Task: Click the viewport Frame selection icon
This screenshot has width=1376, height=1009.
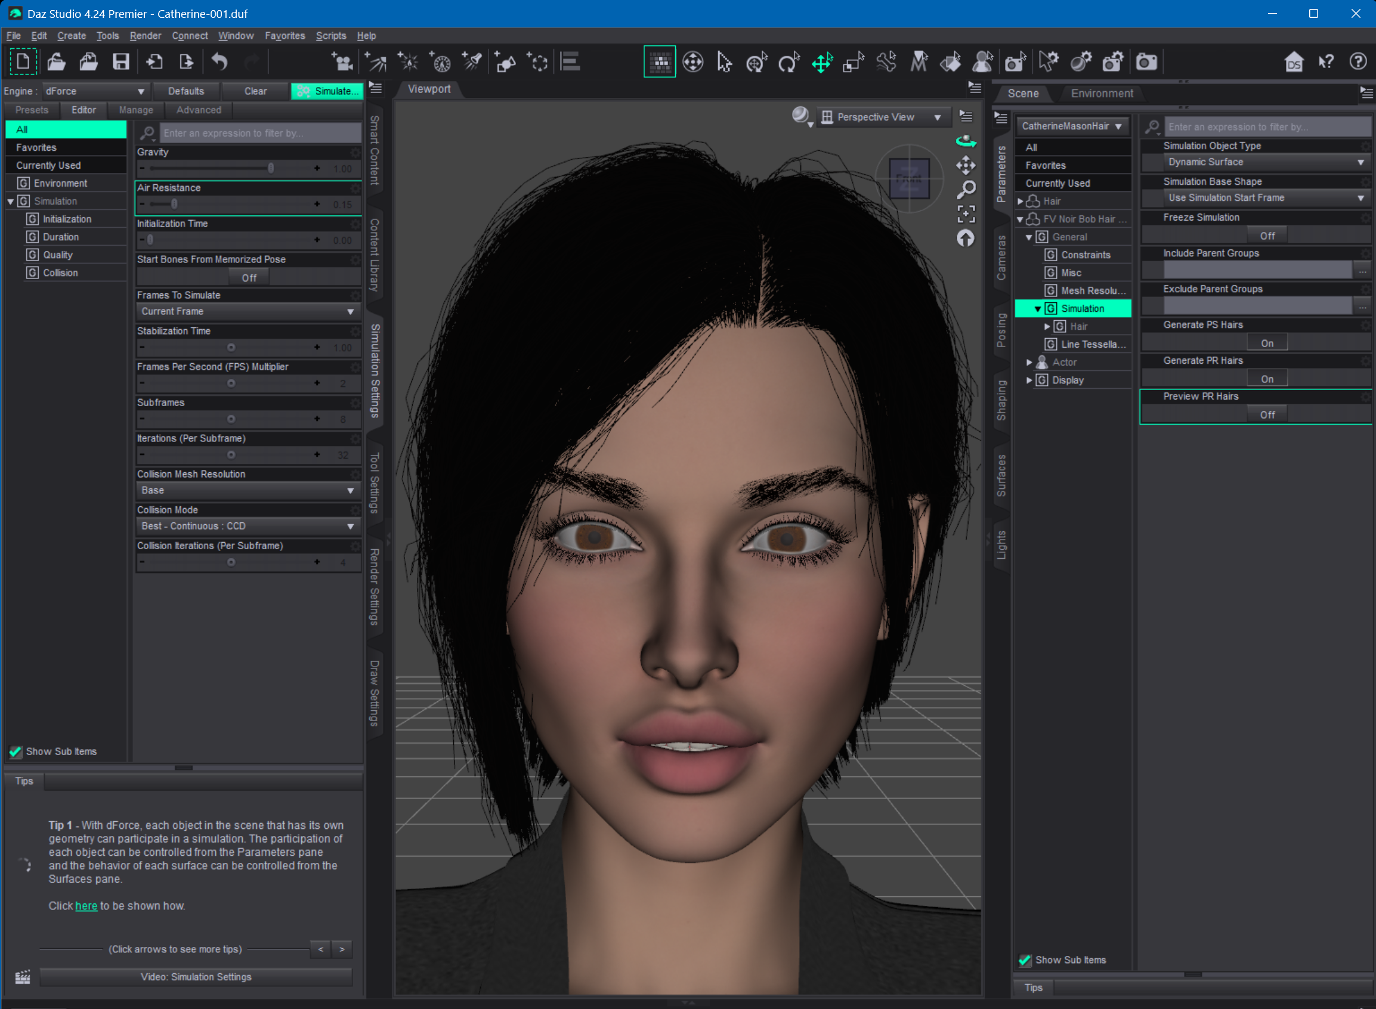Action: (x=966, y=213)
